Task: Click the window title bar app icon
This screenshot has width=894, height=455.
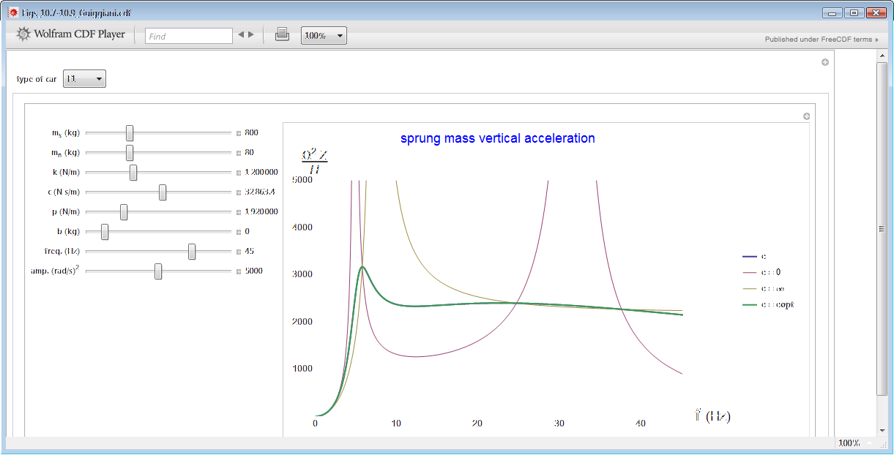Action: click(x=13, y=12)
